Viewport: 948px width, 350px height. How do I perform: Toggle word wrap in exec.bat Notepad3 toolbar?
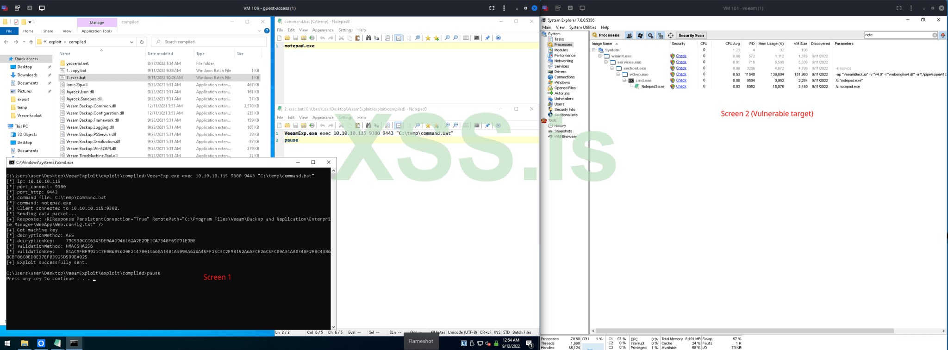(399, 125)
